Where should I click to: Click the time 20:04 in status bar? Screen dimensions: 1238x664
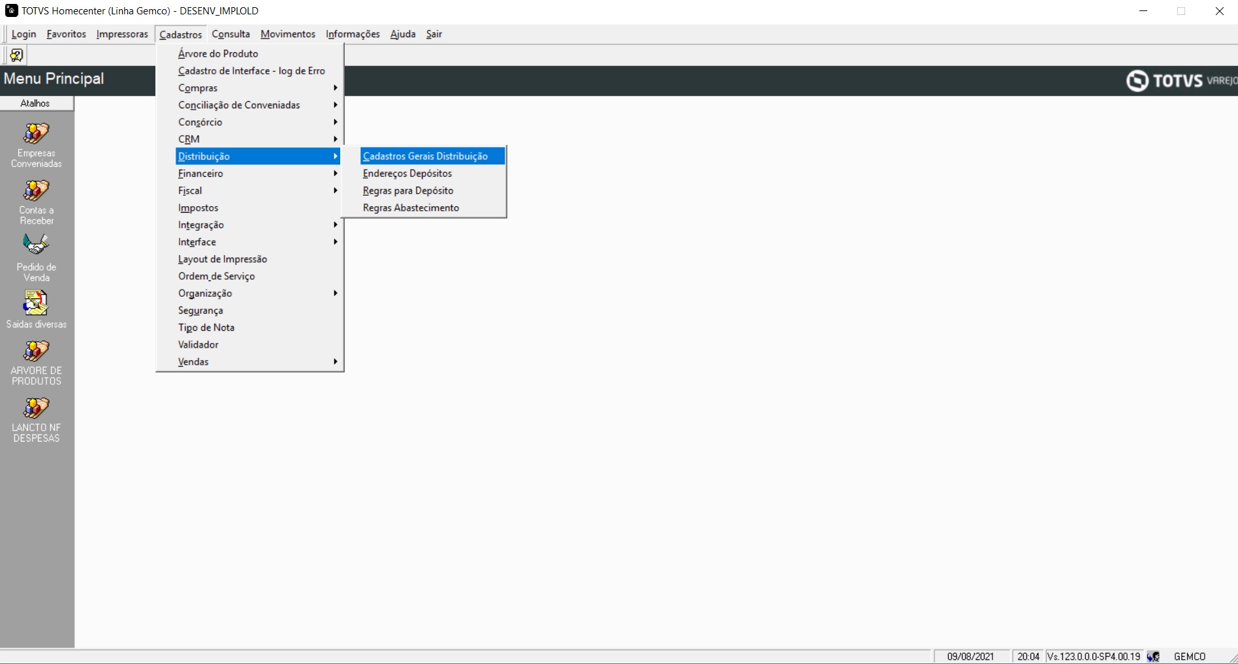point(1028,657)
